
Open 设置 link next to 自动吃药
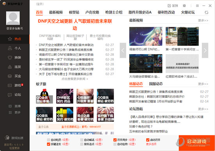[x=66, y=140]
